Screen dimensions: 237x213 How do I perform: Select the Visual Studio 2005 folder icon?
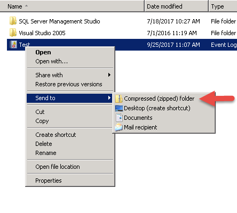click(x=13, y=32)
